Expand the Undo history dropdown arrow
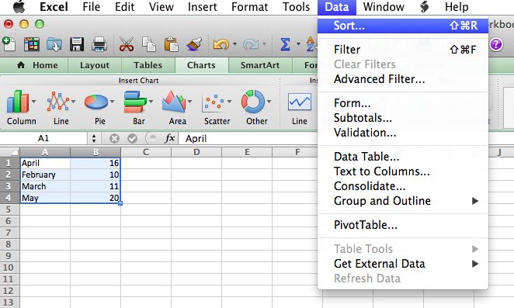Screen dimensions: 514x308 coord(234,44)
